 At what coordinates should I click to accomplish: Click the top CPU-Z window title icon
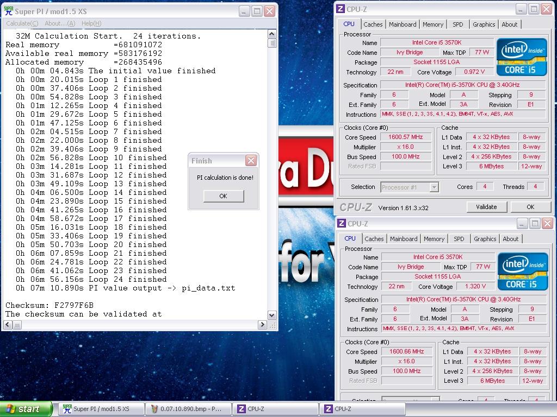click(341, 9)
